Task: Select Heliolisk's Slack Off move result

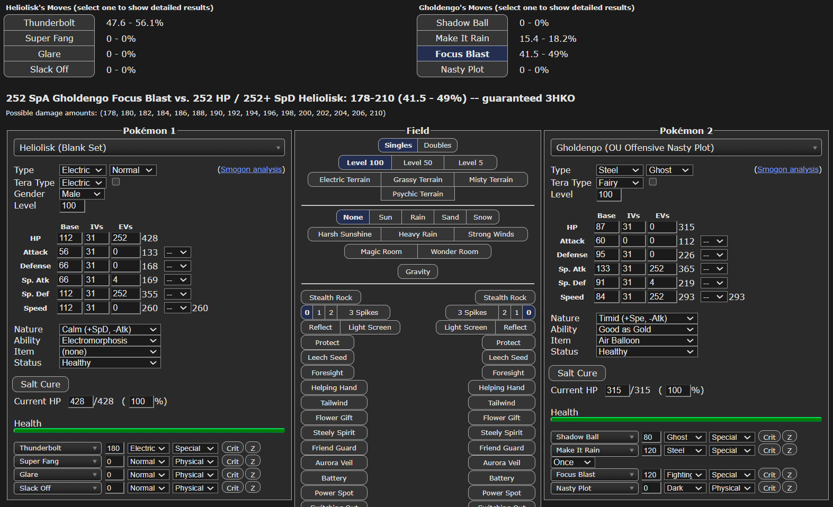Action: pyautogui.click(x=49, y=69)
